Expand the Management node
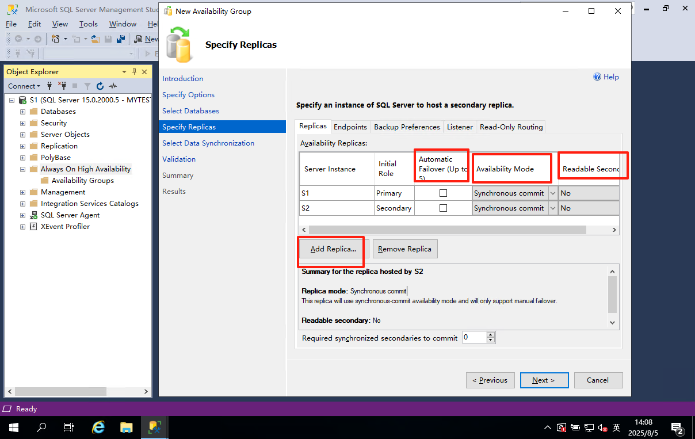 [22, 192]
